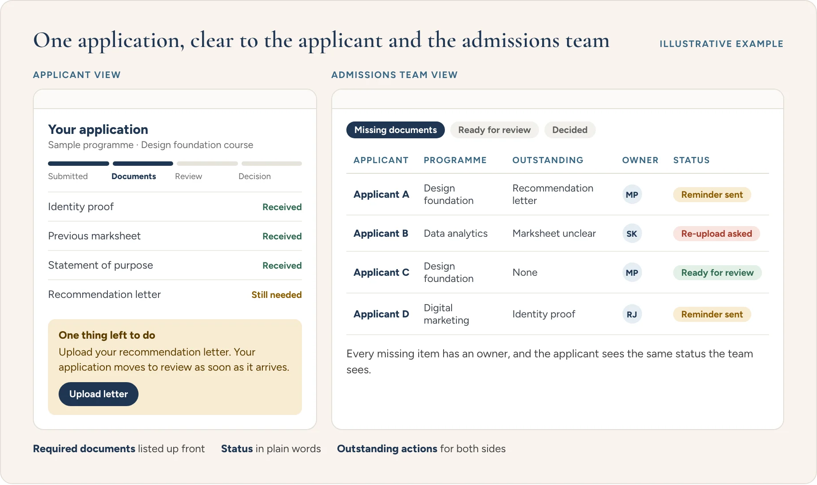Select the Review progress step label
817x485 pixels.
coord(188,176)
